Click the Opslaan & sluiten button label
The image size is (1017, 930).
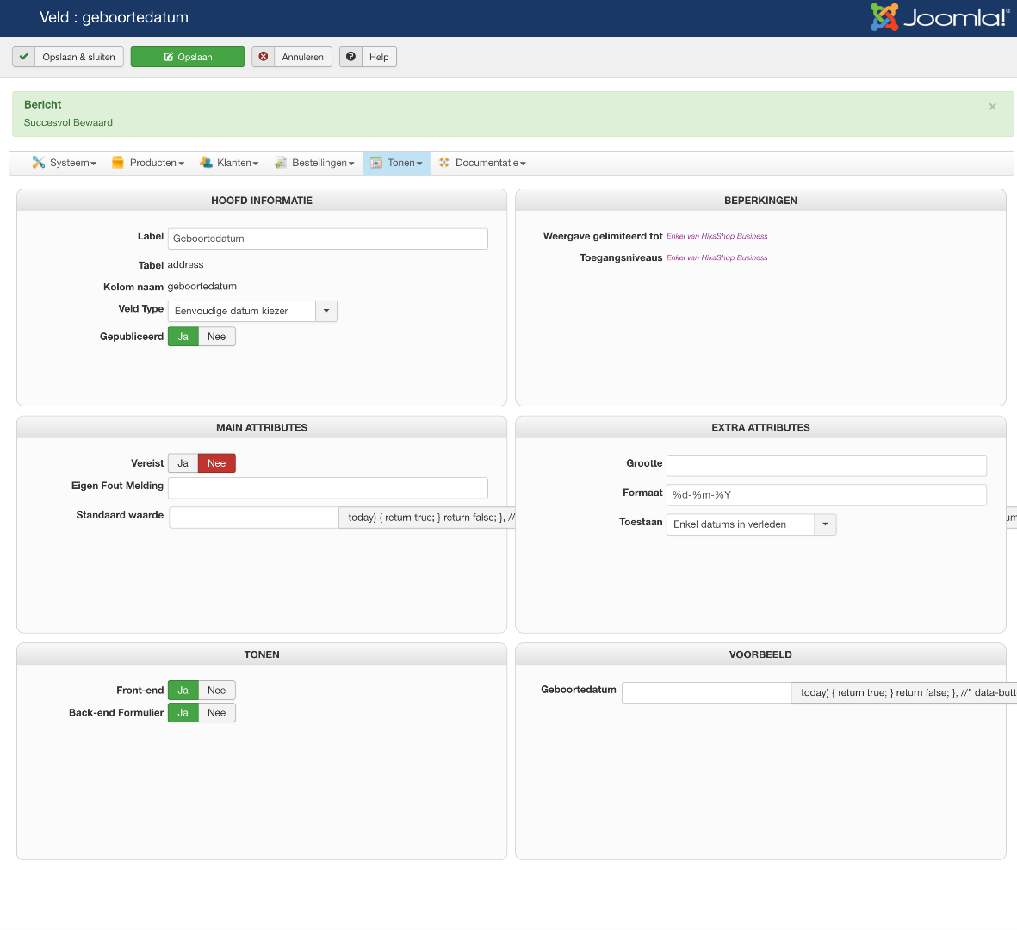(79, 57)
